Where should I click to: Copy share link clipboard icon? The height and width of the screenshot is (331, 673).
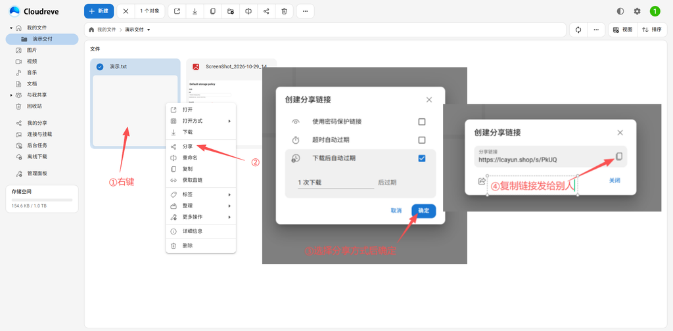[619, 156]
